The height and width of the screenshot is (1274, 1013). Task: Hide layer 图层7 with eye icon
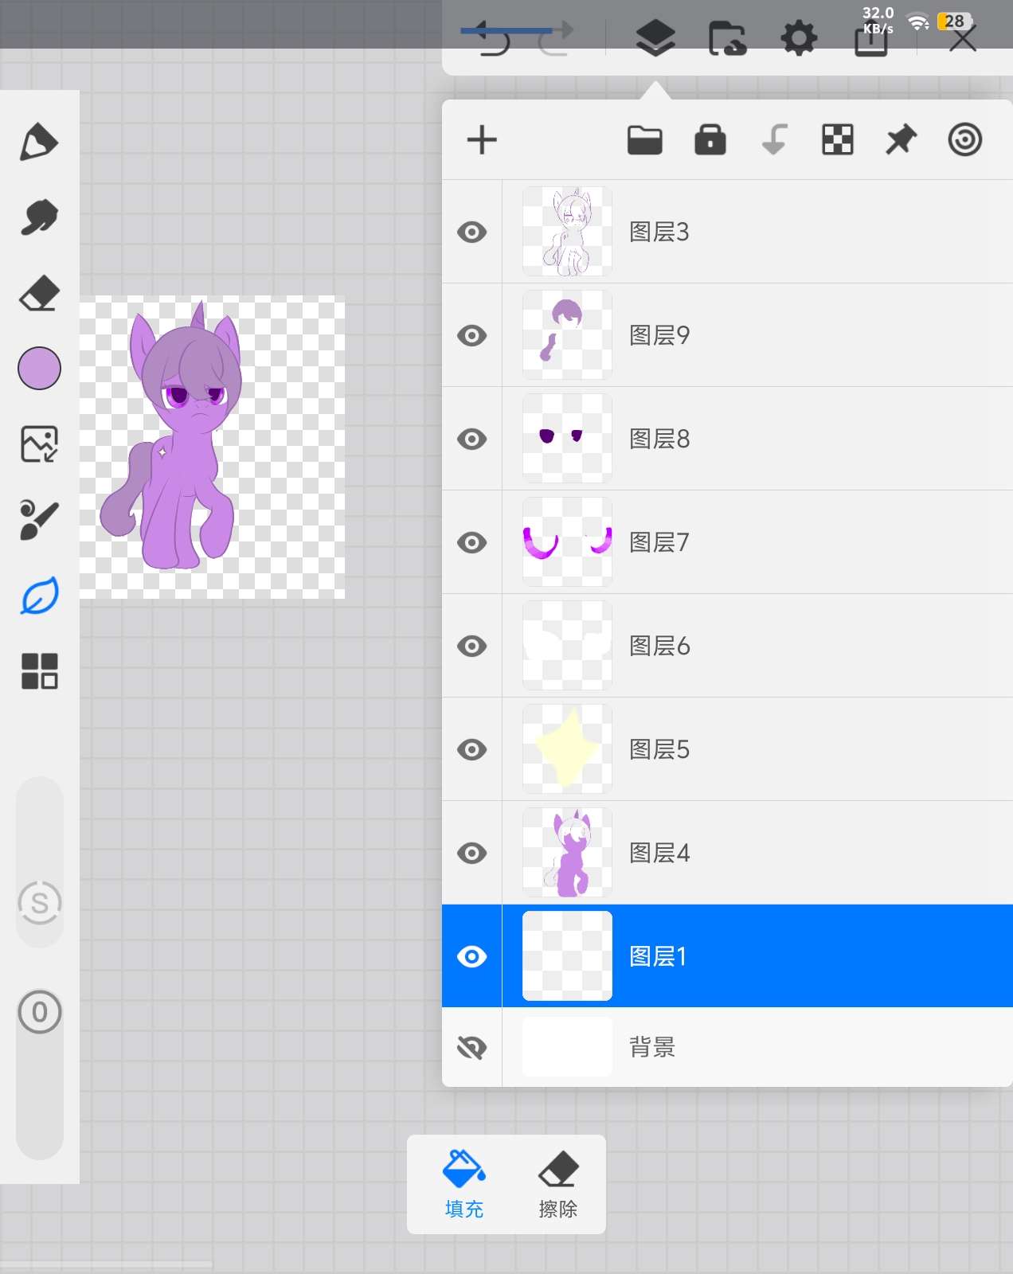click(x=472, y=542)
